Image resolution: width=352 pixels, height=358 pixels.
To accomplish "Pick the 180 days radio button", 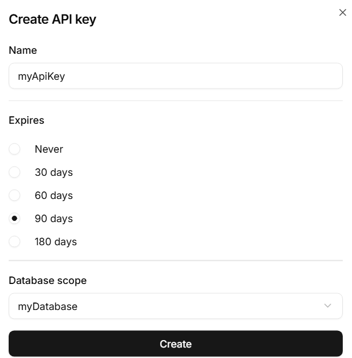I will [14, 242].
